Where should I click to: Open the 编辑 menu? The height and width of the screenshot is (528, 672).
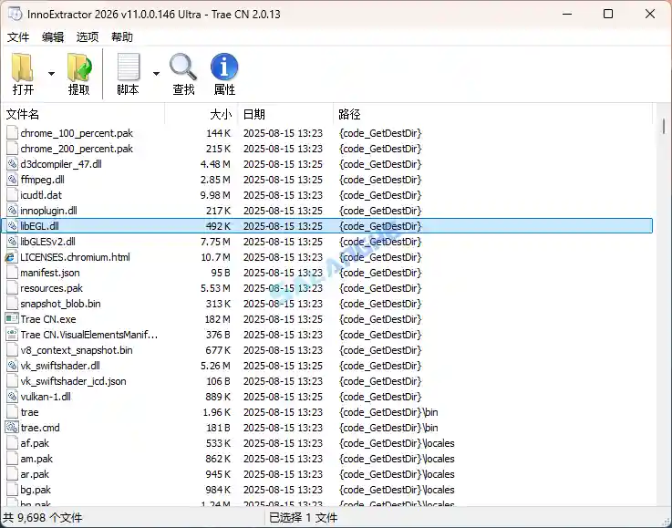[53, 37]
